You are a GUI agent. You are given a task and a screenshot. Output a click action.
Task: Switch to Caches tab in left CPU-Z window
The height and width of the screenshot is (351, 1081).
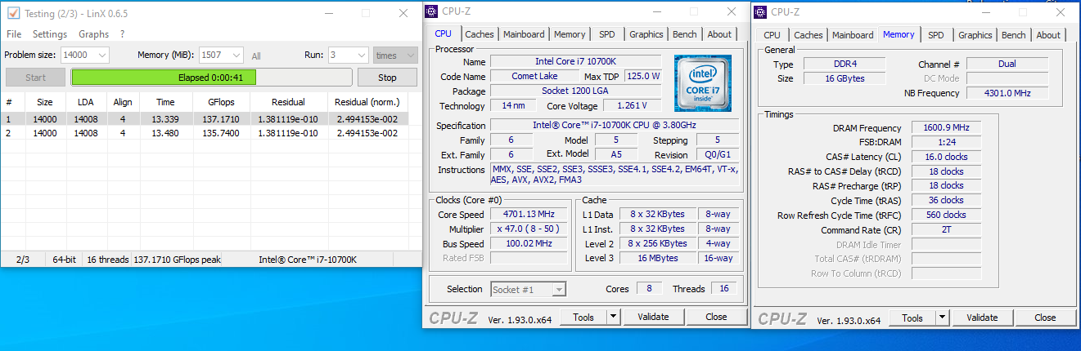click(x=479, y=34)
